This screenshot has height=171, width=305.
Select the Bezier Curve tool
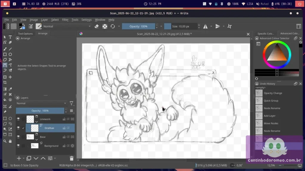coord(5,65)
